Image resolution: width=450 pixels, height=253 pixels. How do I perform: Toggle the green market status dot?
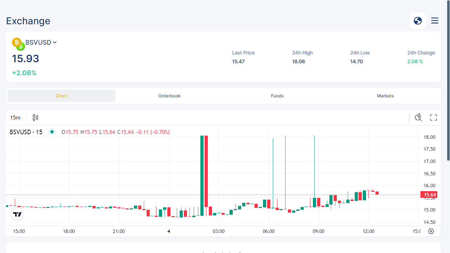click(x=52, y=132)
